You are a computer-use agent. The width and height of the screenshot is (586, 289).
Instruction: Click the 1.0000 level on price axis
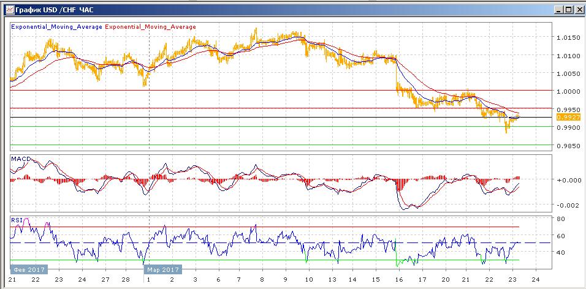click(568, 91)
